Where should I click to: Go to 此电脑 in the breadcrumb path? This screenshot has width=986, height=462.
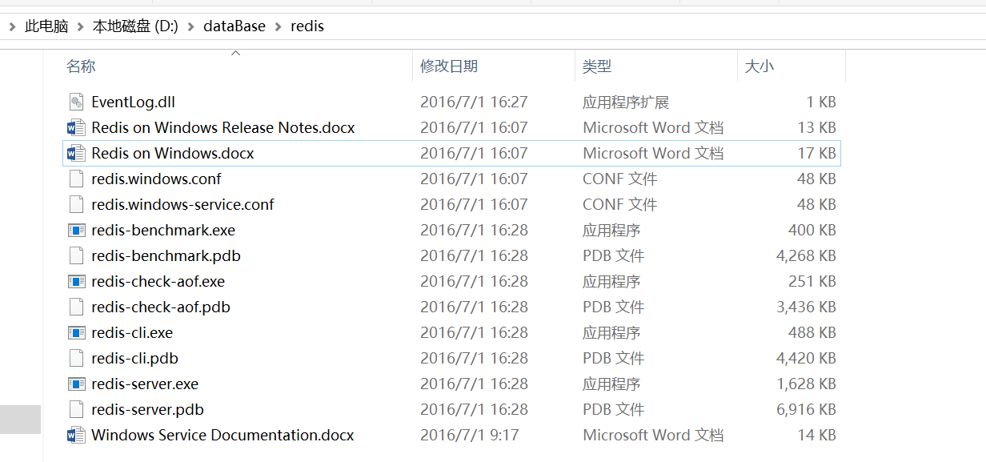point(46,26)
